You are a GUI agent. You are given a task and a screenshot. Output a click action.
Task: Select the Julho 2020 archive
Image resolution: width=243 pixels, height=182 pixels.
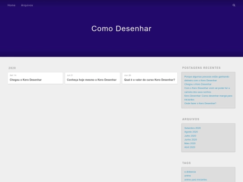click(190, 136)
